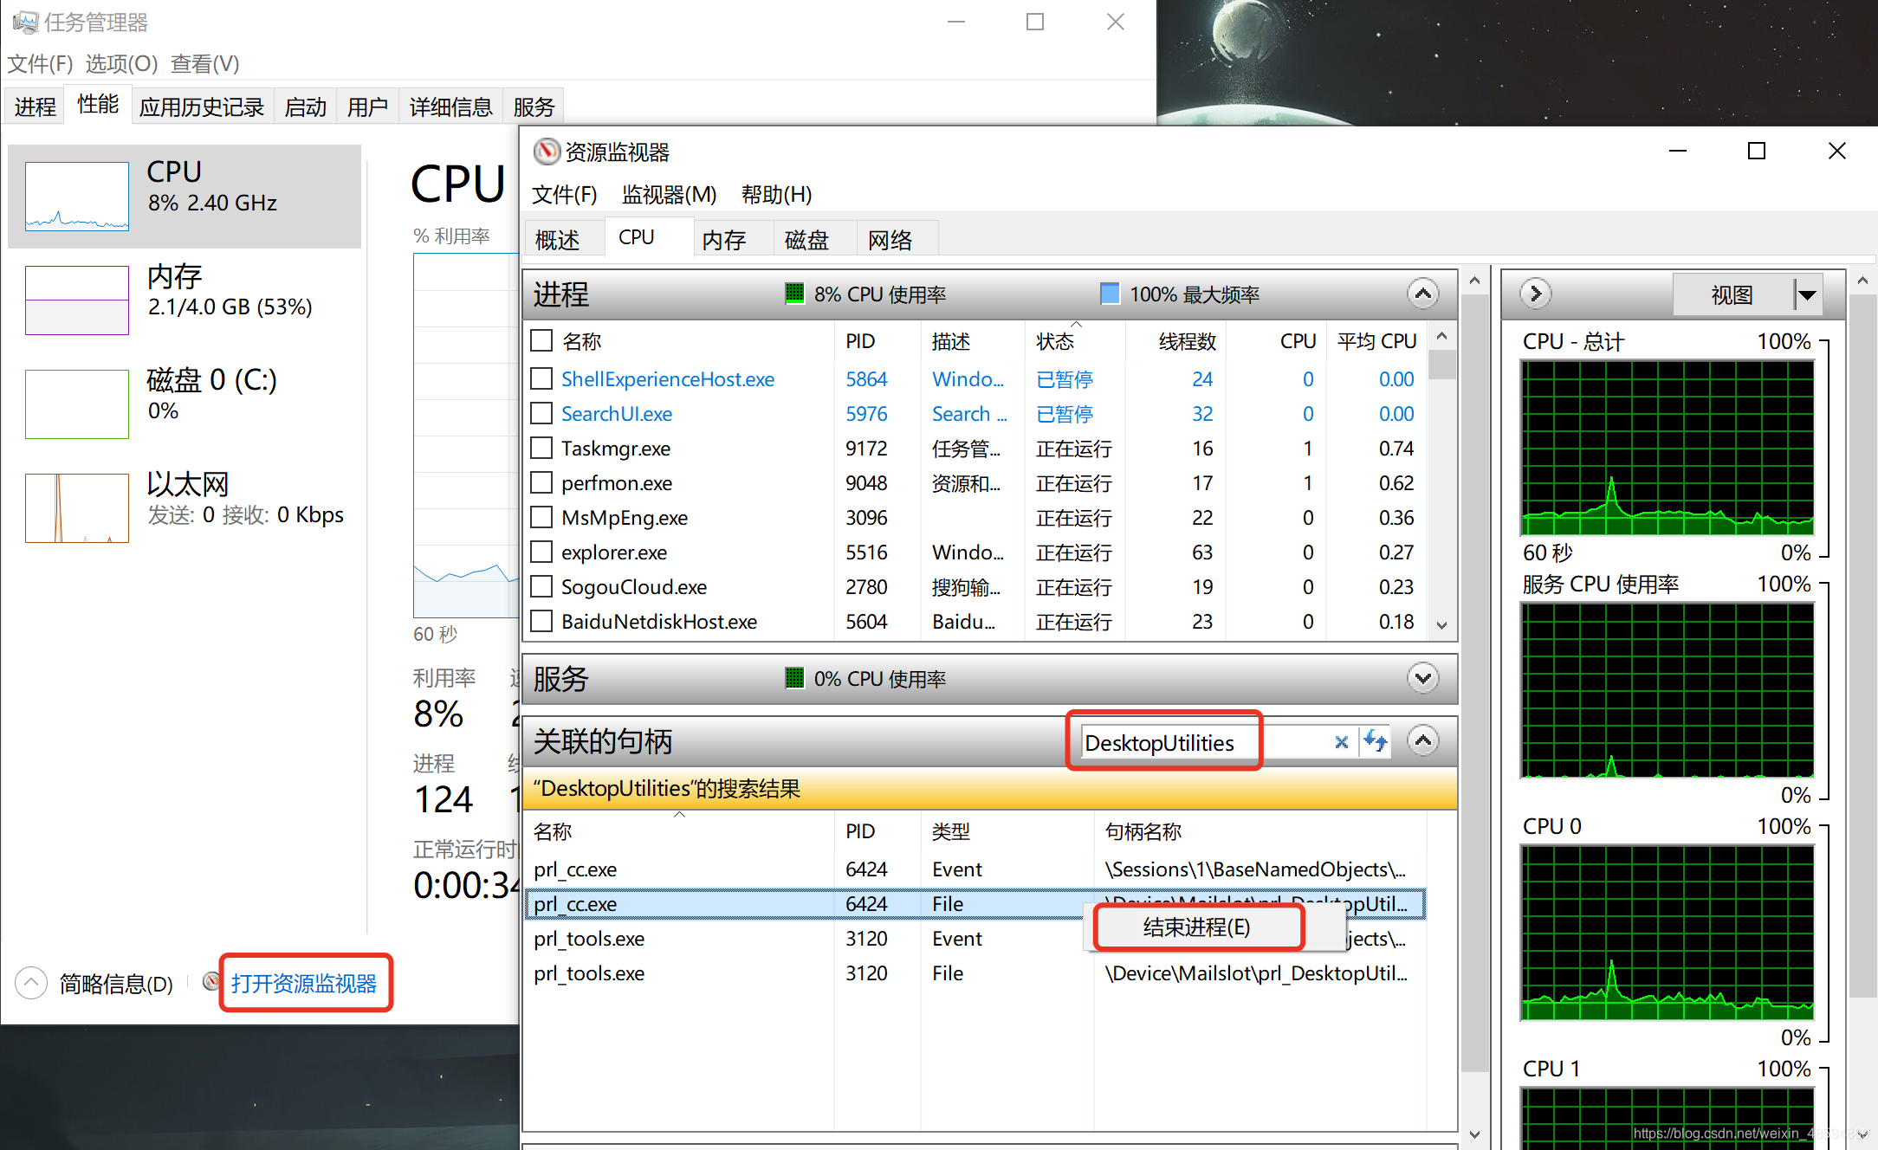
Task: Click the simplified info (简略信息) up-arrow icon
Action: click(x=31, y=983)
